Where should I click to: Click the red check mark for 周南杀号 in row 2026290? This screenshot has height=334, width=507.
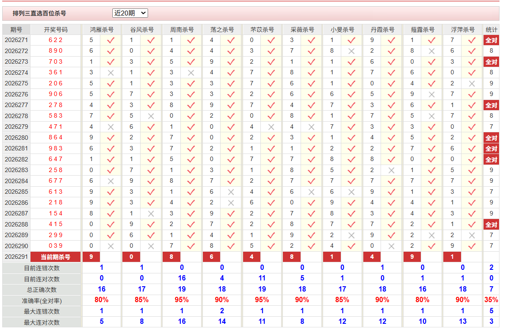click(x=191, y=246)
